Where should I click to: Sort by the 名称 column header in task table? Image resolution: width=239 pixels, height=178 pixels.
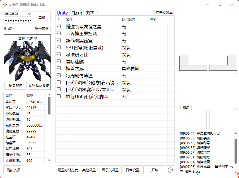92,19
